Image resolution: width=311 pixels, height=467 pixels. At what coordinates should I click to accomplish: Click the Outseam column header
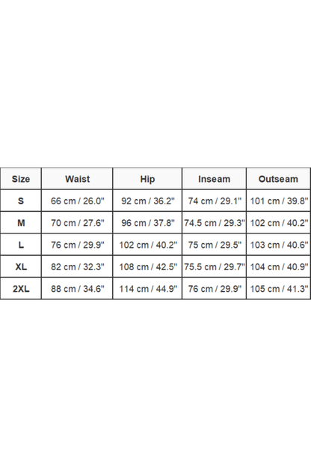(278, 179)
